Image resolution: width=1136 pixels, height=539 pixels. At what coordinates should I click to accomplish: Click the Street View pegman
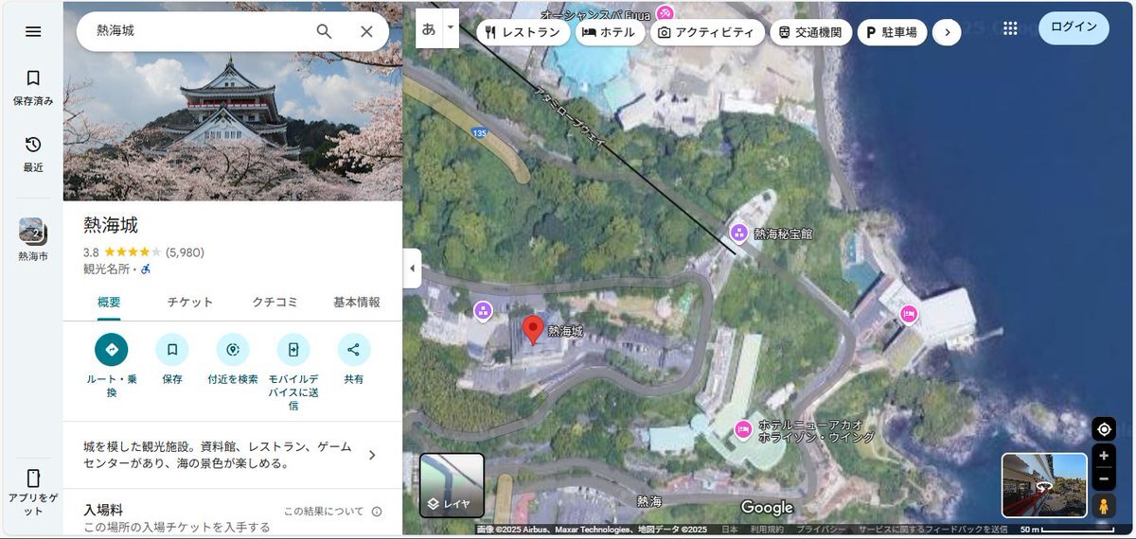[x=1104, y=506]
